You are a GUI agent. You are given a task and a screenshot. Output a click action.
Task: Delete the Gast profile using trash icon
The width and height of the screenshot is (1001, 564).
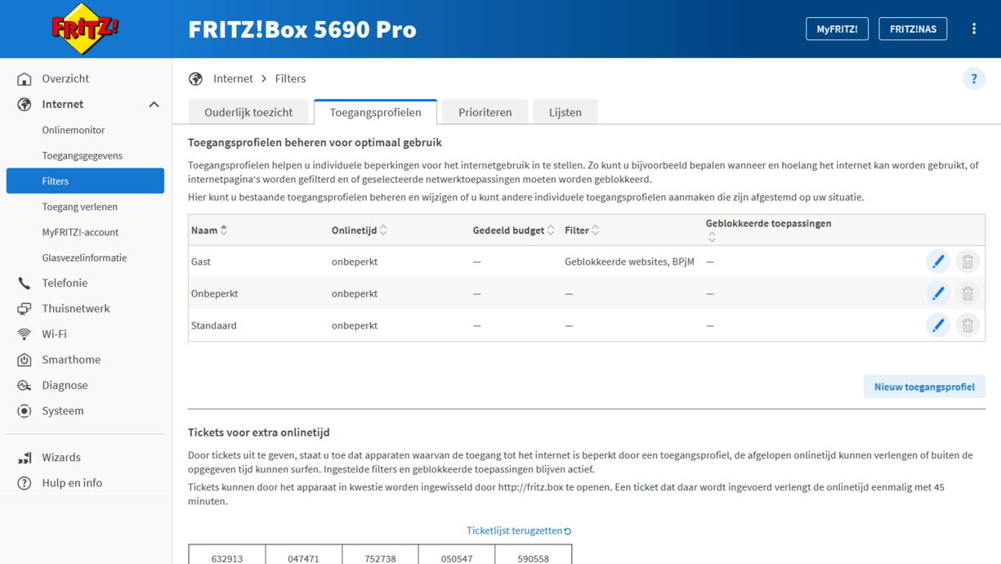[x=967, y=262]
